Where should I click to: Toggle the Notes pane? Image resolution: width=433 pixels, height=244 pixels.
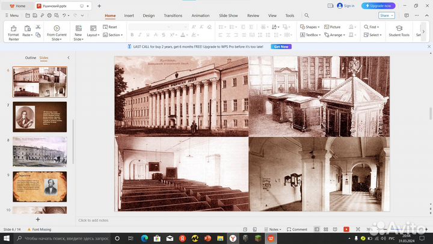272,230
